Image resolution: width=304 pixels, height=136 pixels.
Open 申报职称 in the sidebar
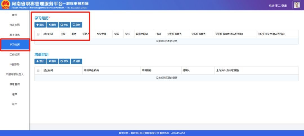(x=15, y=64)
